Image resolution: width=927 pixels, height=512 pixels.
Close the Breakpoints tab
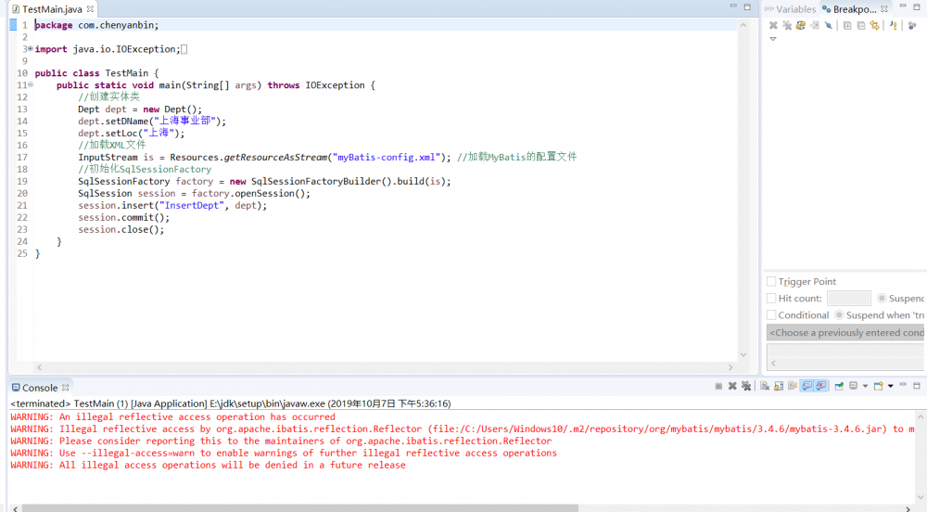(x=884, y=9)
